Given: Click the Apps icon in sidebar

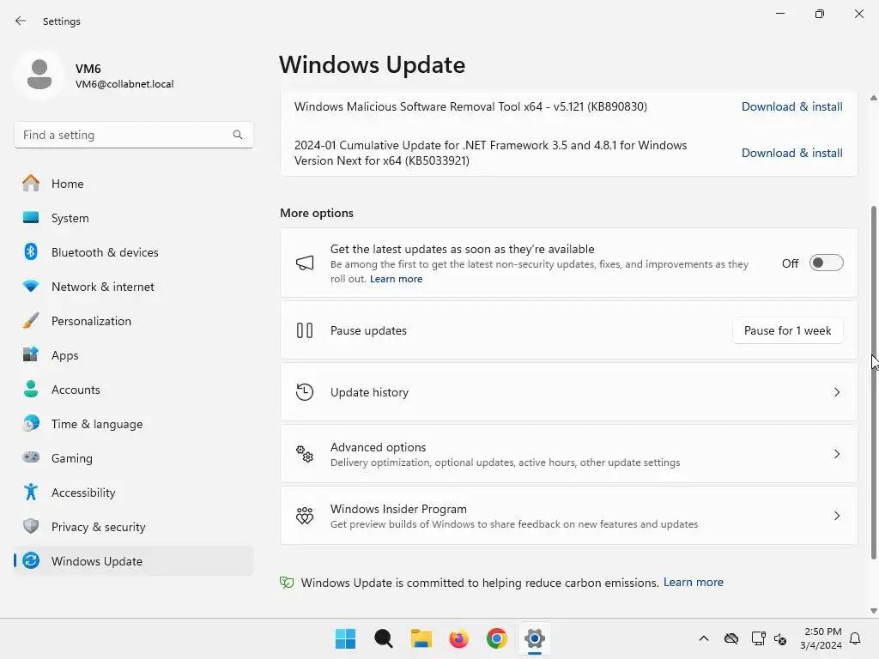Looking at the screenshot, I should pos(31,354).
